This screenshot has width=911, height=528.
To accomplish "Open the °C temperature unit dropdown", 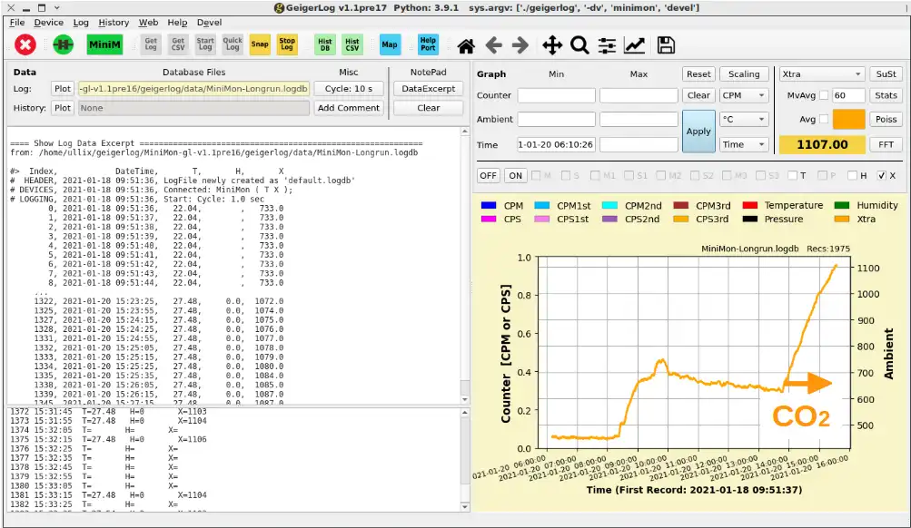I will (x=744, y=119).
